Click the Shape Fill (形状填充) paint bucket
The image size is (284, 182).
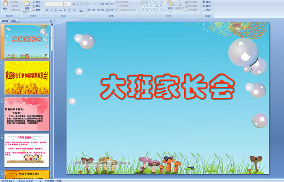[x=187, y=2]
